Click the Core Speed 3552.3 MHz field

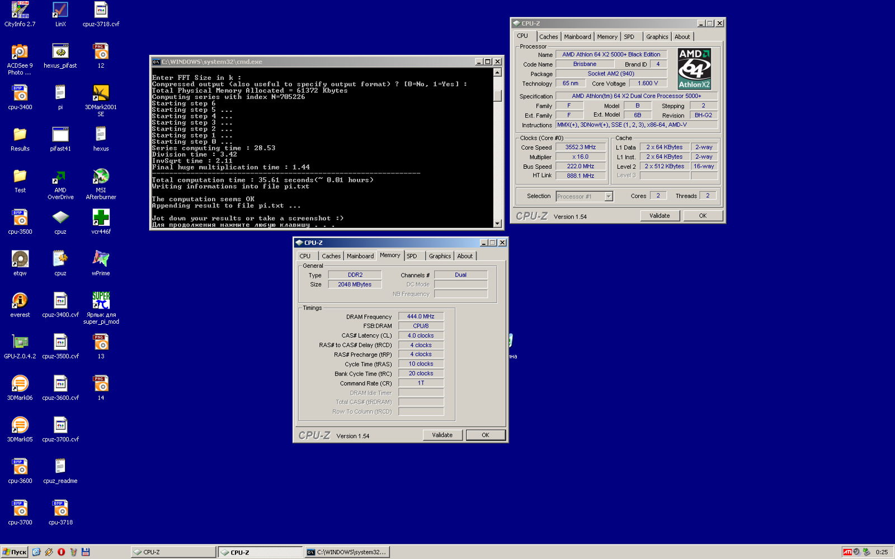point(581,148)
